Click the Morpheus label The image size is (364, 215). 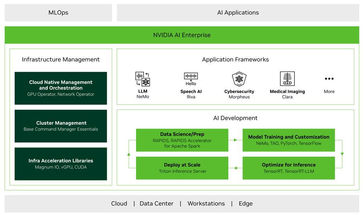pyautogui.click(x=239, y=97)
